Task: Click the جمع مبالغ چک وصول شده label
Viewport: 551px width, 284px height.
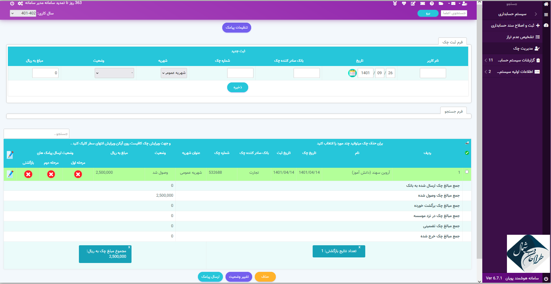Action: [x=439, y=195]
